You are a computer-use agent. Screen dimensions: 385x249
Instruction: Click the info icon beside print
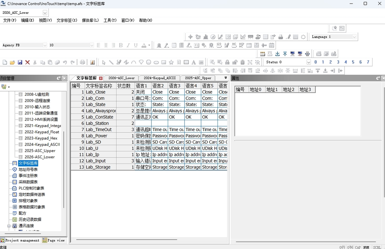(x=92, y=62)
